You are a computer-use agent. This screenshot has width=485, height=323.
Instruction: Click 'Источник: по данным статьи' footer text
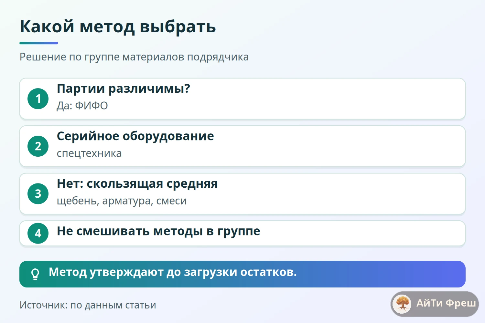coord(88,305)
